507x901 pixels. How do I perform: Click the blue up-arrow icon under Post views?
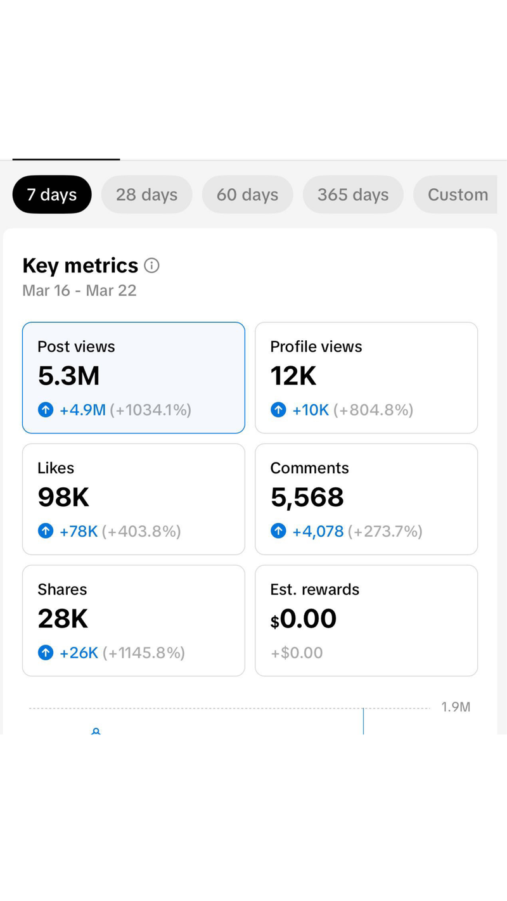[x=46, y=410]
